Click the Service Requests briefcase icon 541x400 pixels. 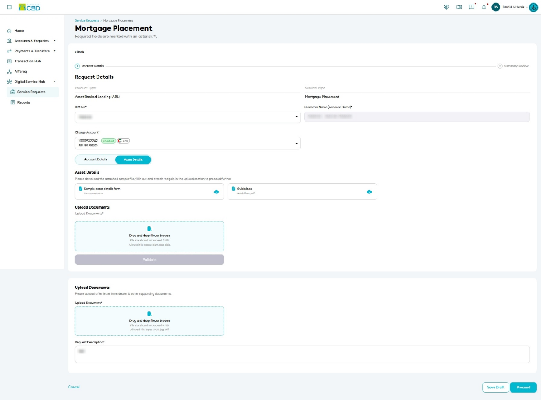click(12, 92)
